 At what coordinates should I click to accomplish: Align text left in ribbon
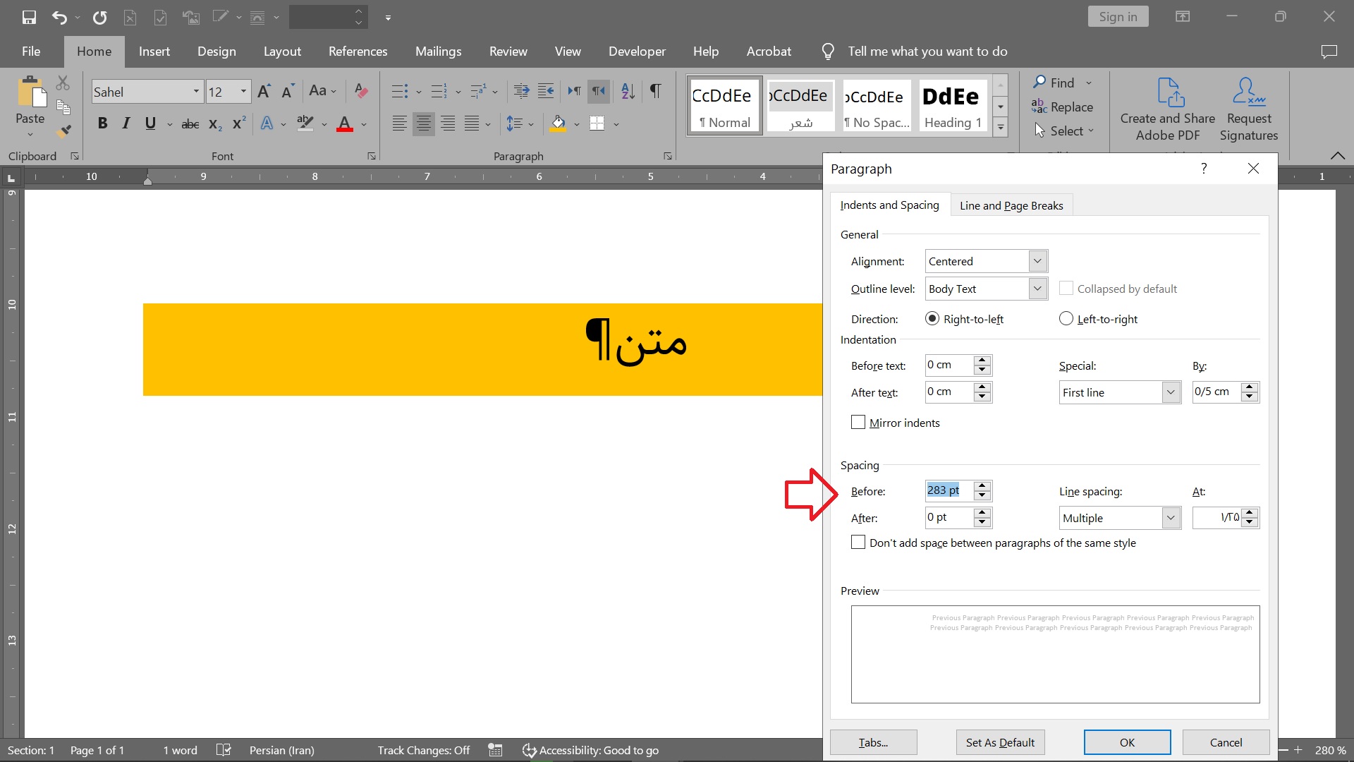tap(399, 123)
